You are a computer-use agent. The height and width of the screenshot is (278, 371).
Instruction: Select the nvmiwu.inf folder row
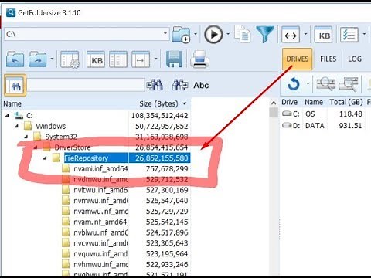[x=100, y=201]
